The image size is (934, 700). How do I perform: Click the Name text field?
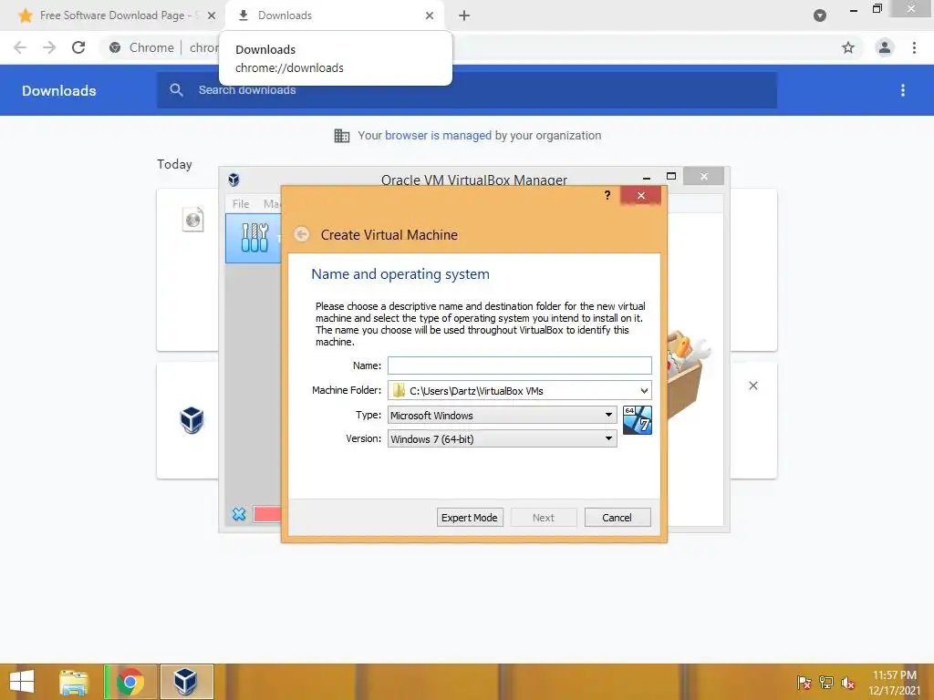(x=519, y=365)
